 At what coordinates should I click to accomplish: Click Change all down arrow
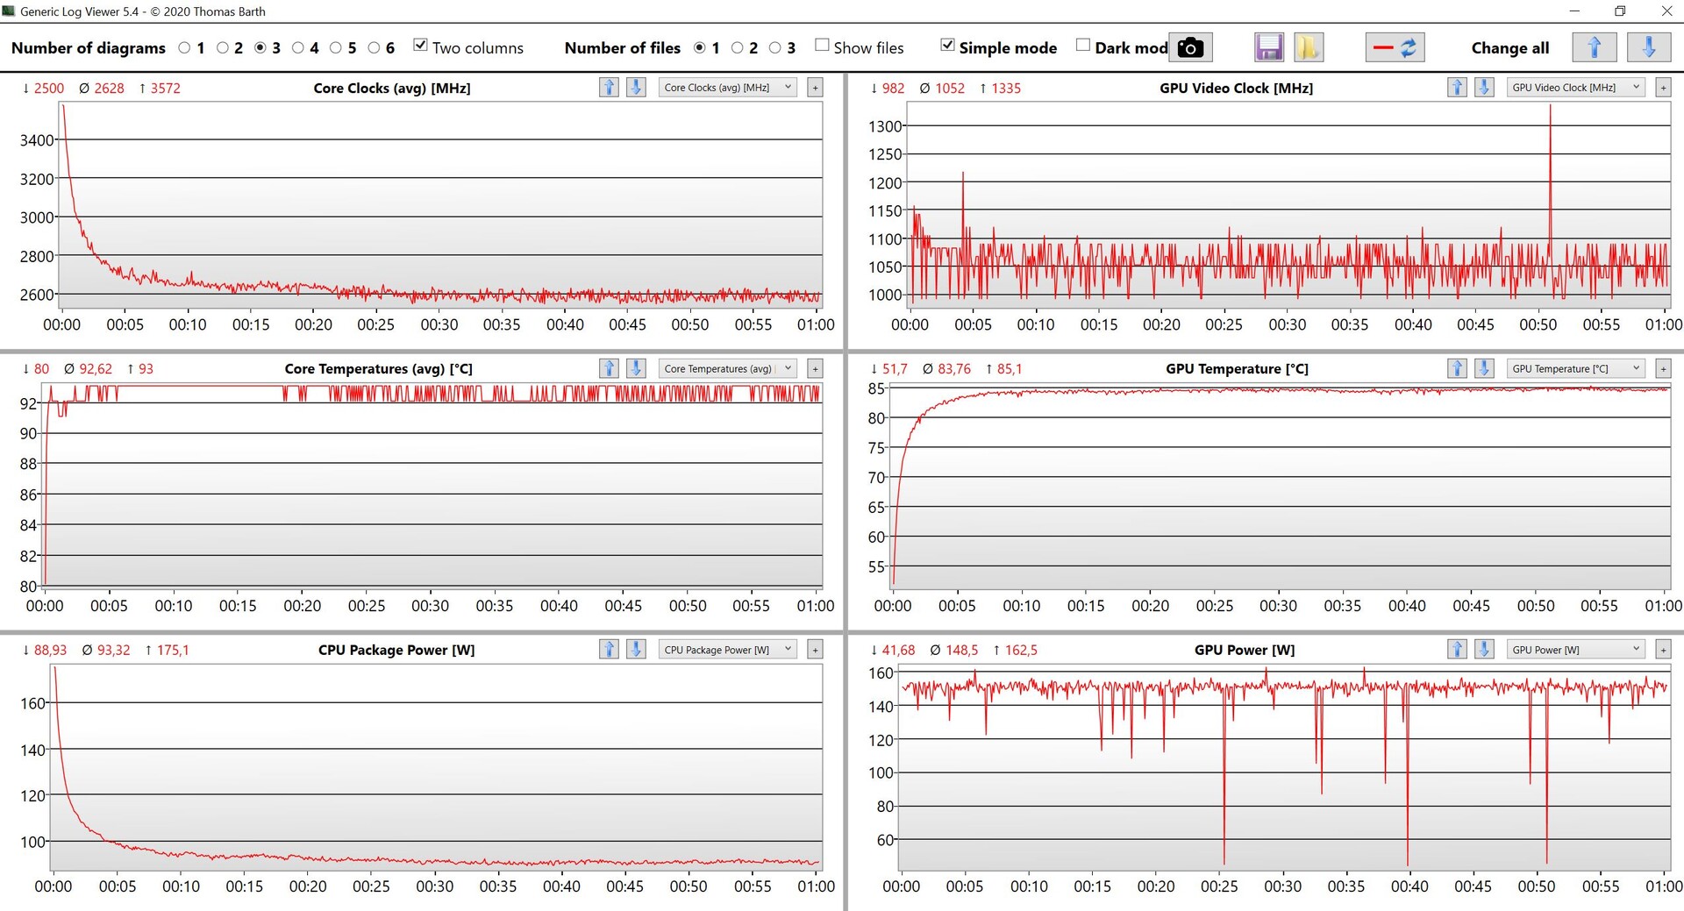click(x=1649, y=47)
